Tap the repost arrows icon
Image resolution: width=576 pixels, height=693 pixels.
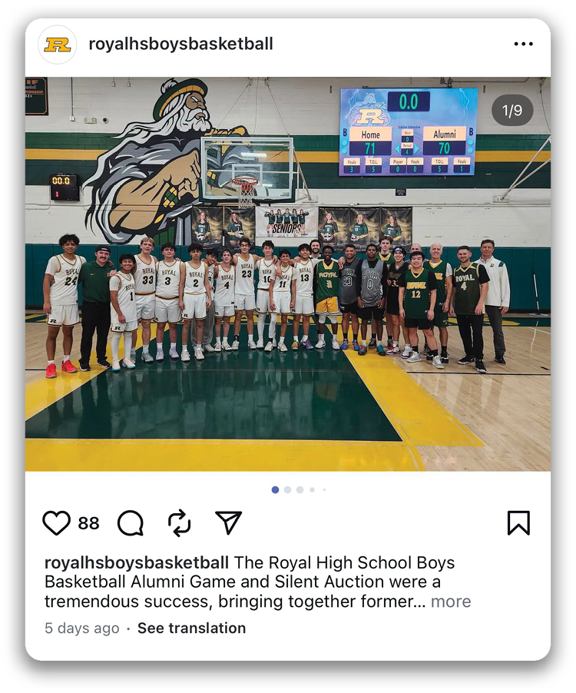[x=180, y=523]
